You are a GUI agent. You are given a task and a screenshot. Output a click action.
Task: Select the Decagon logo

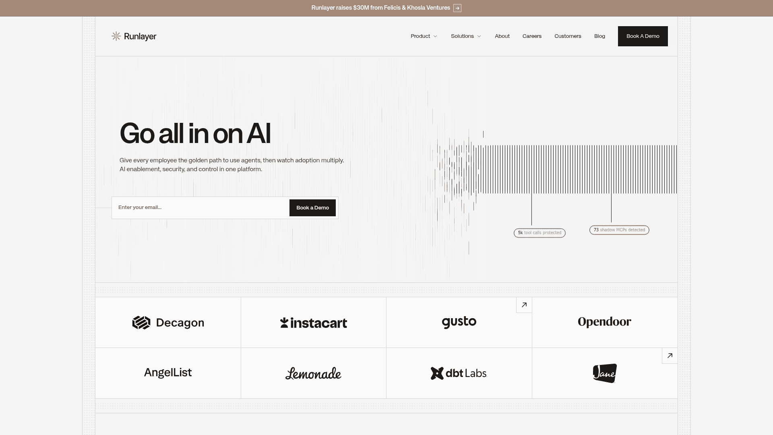(x=168, y=323)
